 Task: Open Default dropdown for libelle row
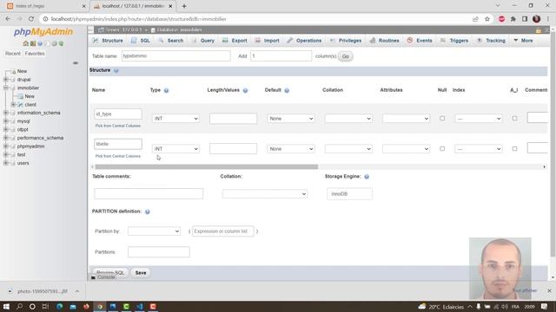290,149
